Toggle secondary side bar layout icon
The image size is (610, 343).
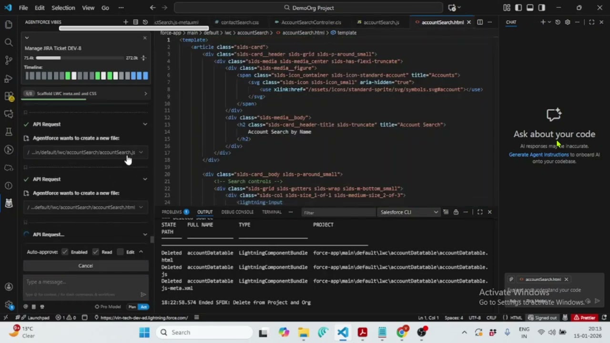pos(541,8)
